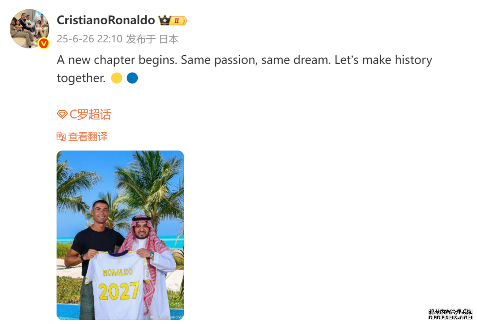
Task: Click the Weibo watermark on the photo
Action: pyautogui.click(x=167, y=317)
